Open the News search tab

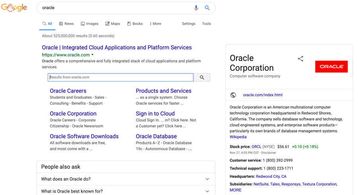click(x=66, y=24)
